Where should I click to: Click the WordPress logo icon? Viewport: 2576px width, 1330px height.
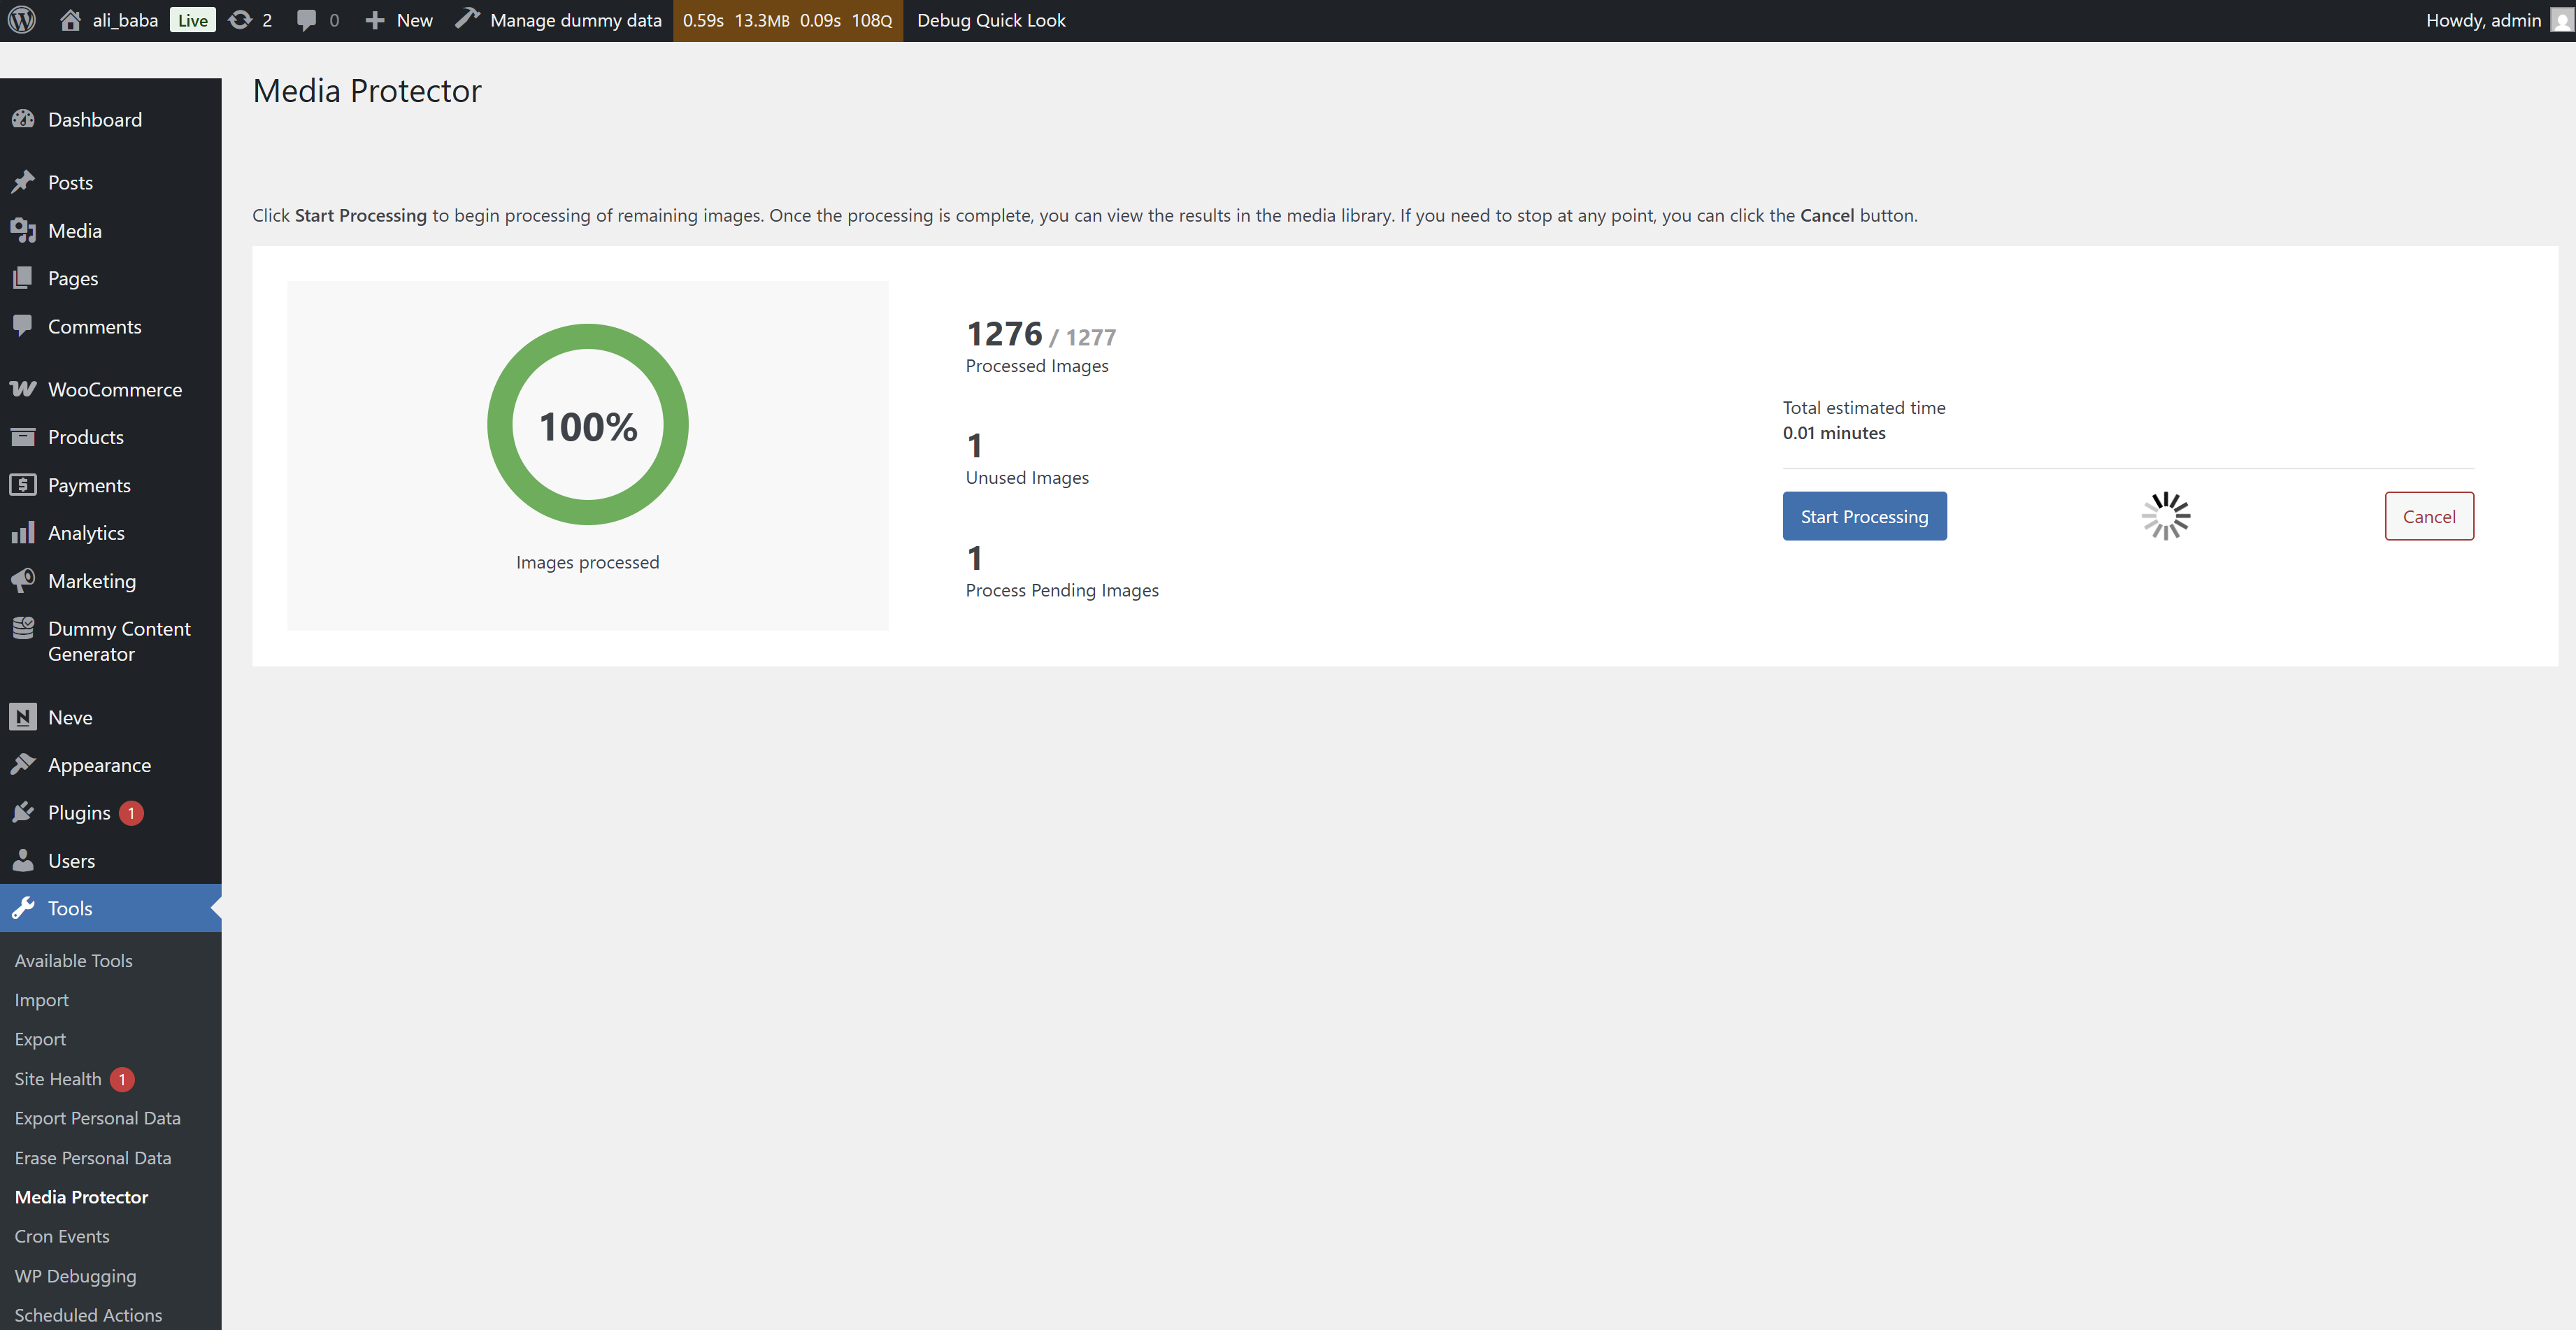[x=22, y=20]
